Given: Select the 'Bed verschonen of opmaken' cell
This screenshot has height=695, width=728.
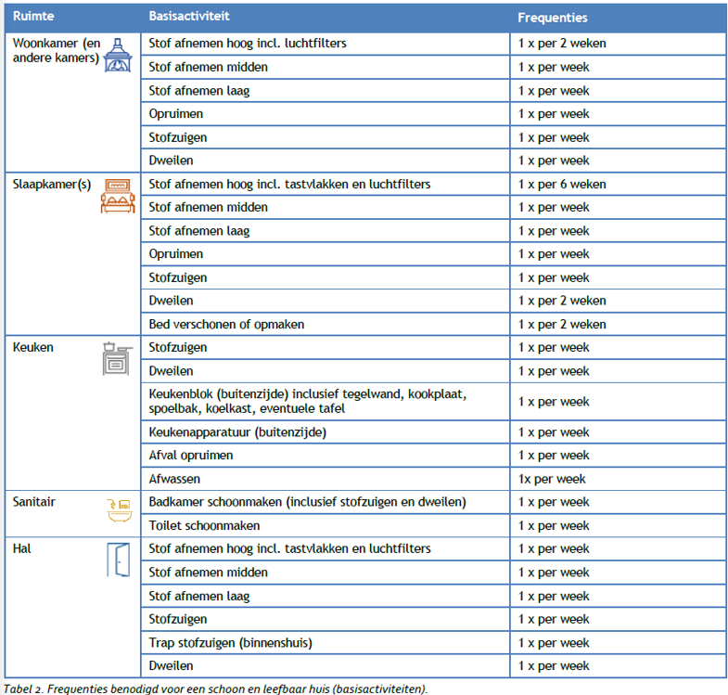Looking at the screenshot, I should (226, 324).
